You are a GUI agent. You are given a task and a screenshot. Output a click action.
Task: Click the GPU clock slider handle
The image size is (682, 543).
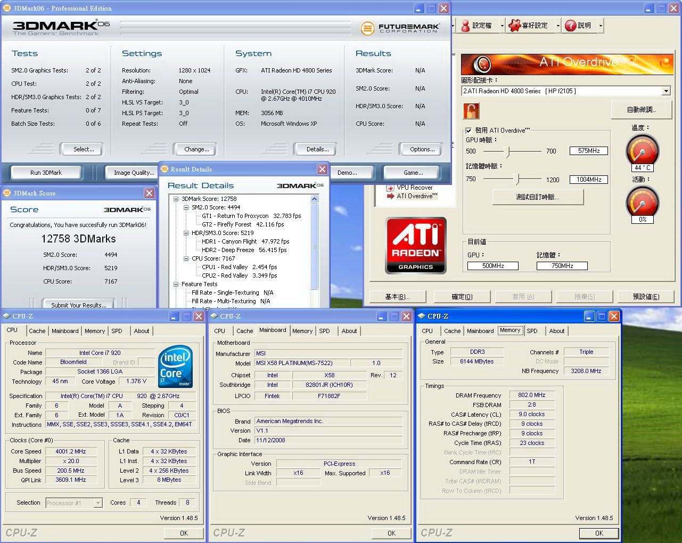click(x=507, y=151)
